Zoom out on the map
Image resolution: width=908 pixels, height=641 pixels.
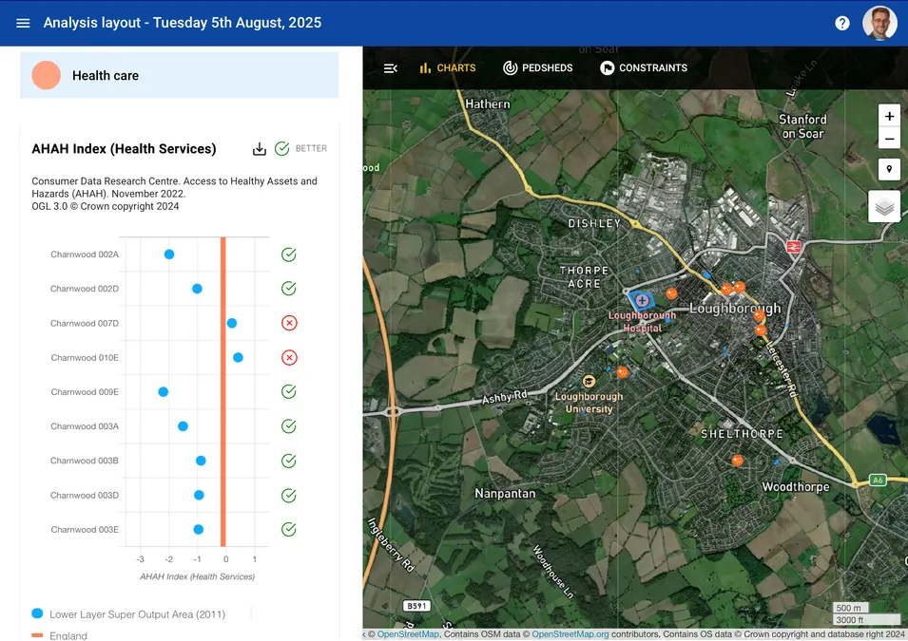pos(889,139)
